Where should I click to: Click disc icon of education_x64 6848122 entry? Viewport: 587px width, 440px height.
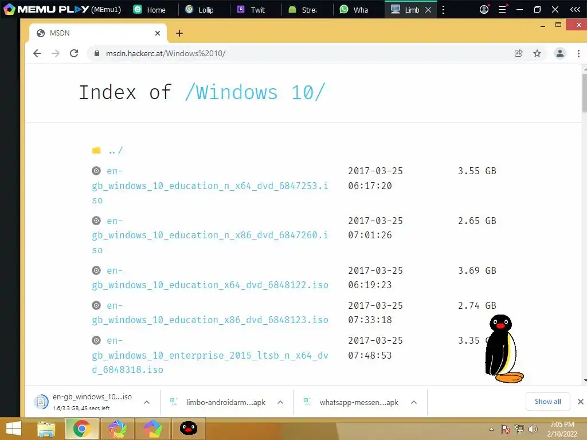coord(96,270)
